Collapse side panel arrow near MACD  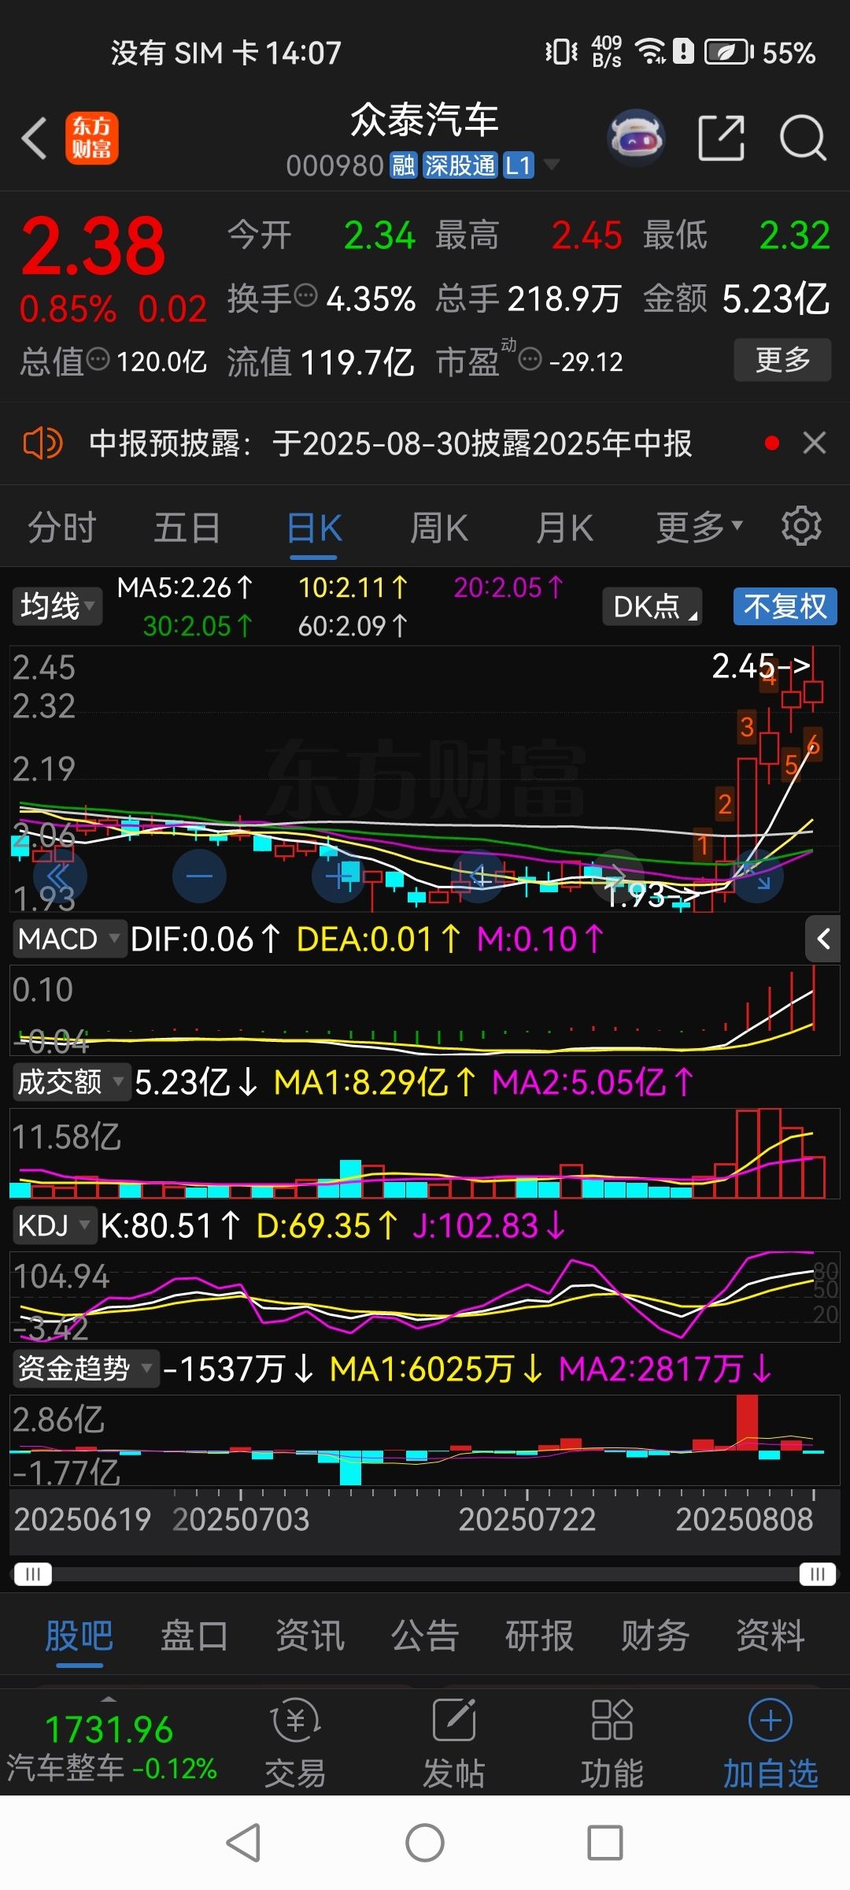[x=824, y=939]
